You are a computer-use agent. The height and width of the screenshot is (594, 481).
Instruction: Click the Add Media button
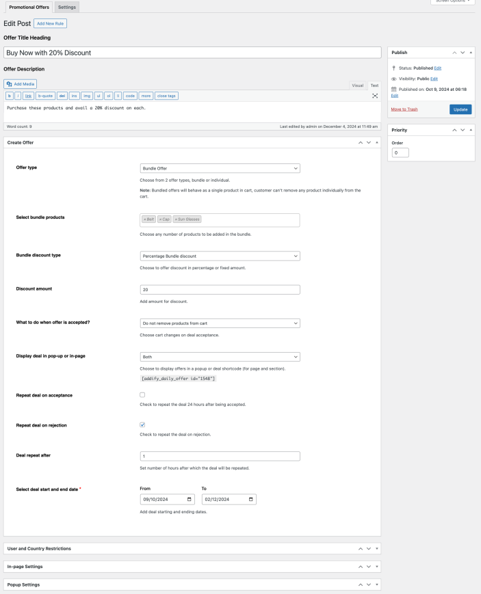[21, 83]
